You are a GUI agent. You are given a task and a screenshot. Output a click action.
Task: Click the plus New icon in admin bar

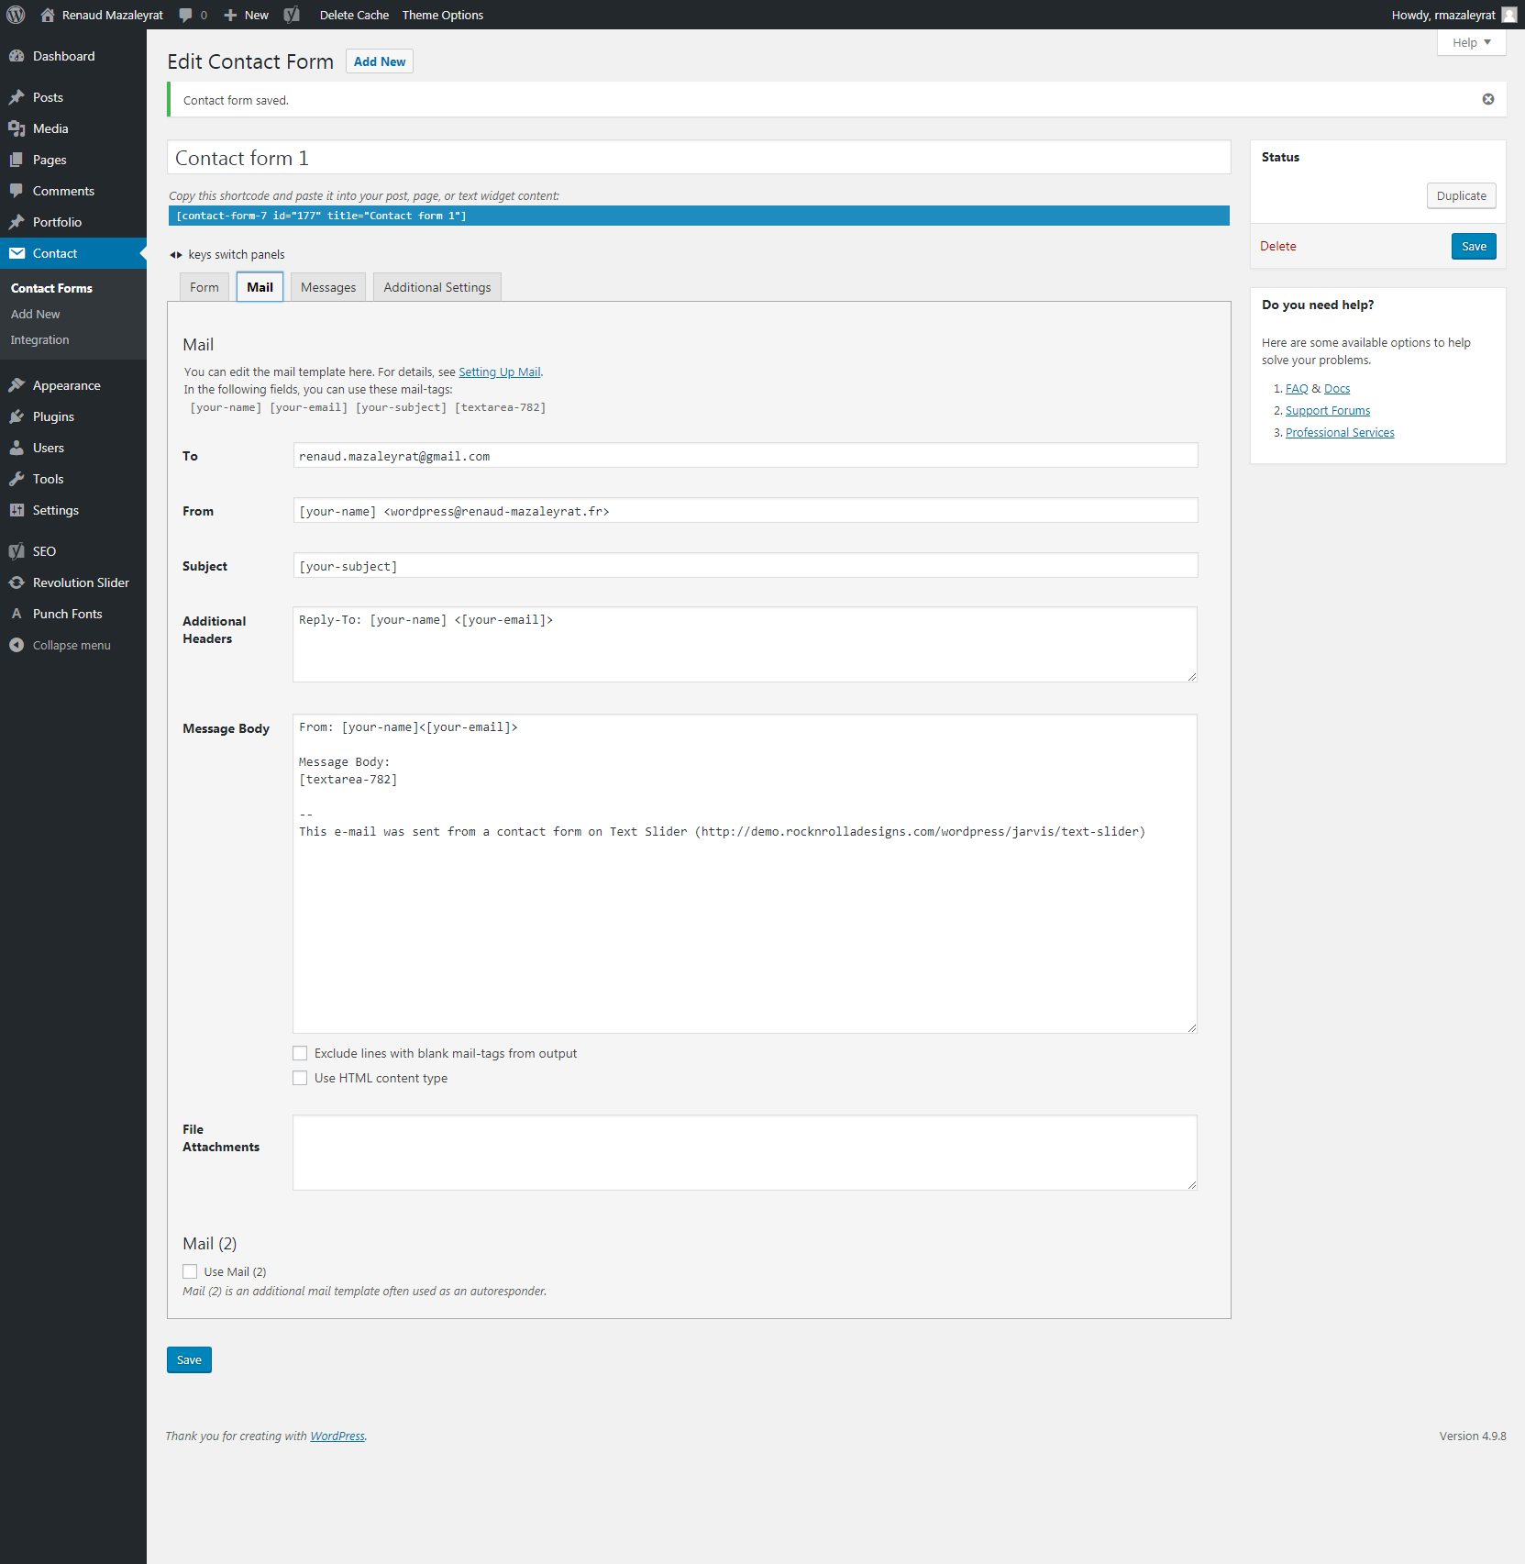pos(230,15)
